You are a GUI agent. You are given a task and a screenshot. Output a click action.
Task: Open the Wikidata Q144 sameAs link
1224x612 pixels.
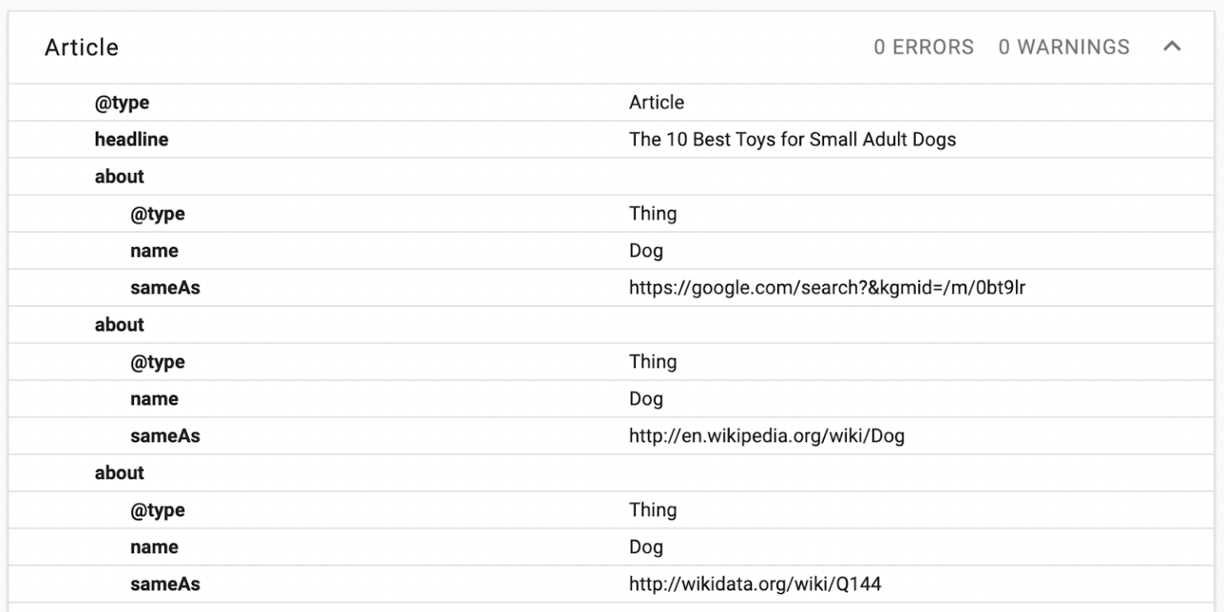[753, 583]
